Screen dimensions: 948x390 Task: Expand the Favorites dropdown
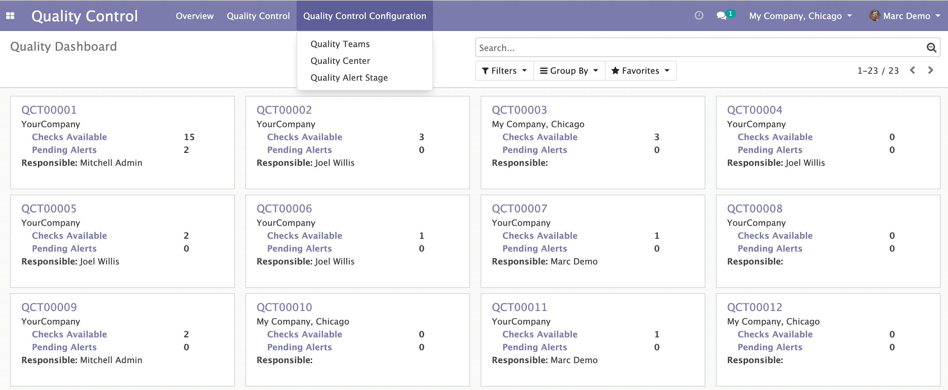pyautogui.click(x=640, y=71)
